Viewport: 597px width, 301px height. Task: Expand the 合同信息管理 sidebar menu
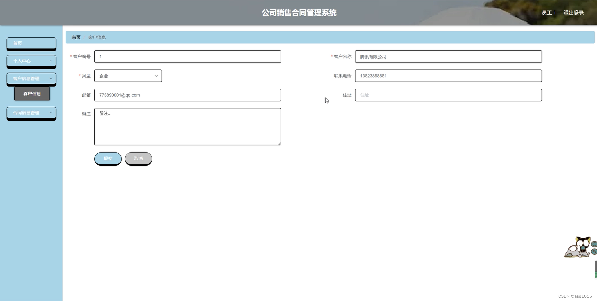click(x=31, y=113)
